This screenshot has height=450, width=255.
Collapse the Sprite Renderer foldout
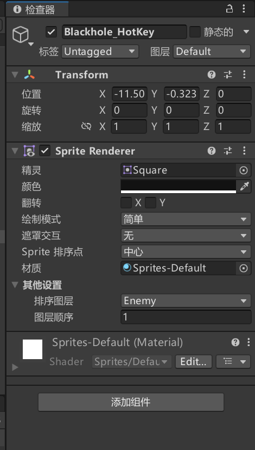point(15,151)
